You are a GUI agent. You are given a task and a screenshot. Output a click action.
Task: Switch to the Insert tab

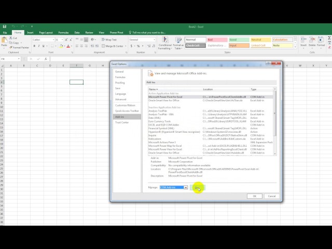pos(30,33)
